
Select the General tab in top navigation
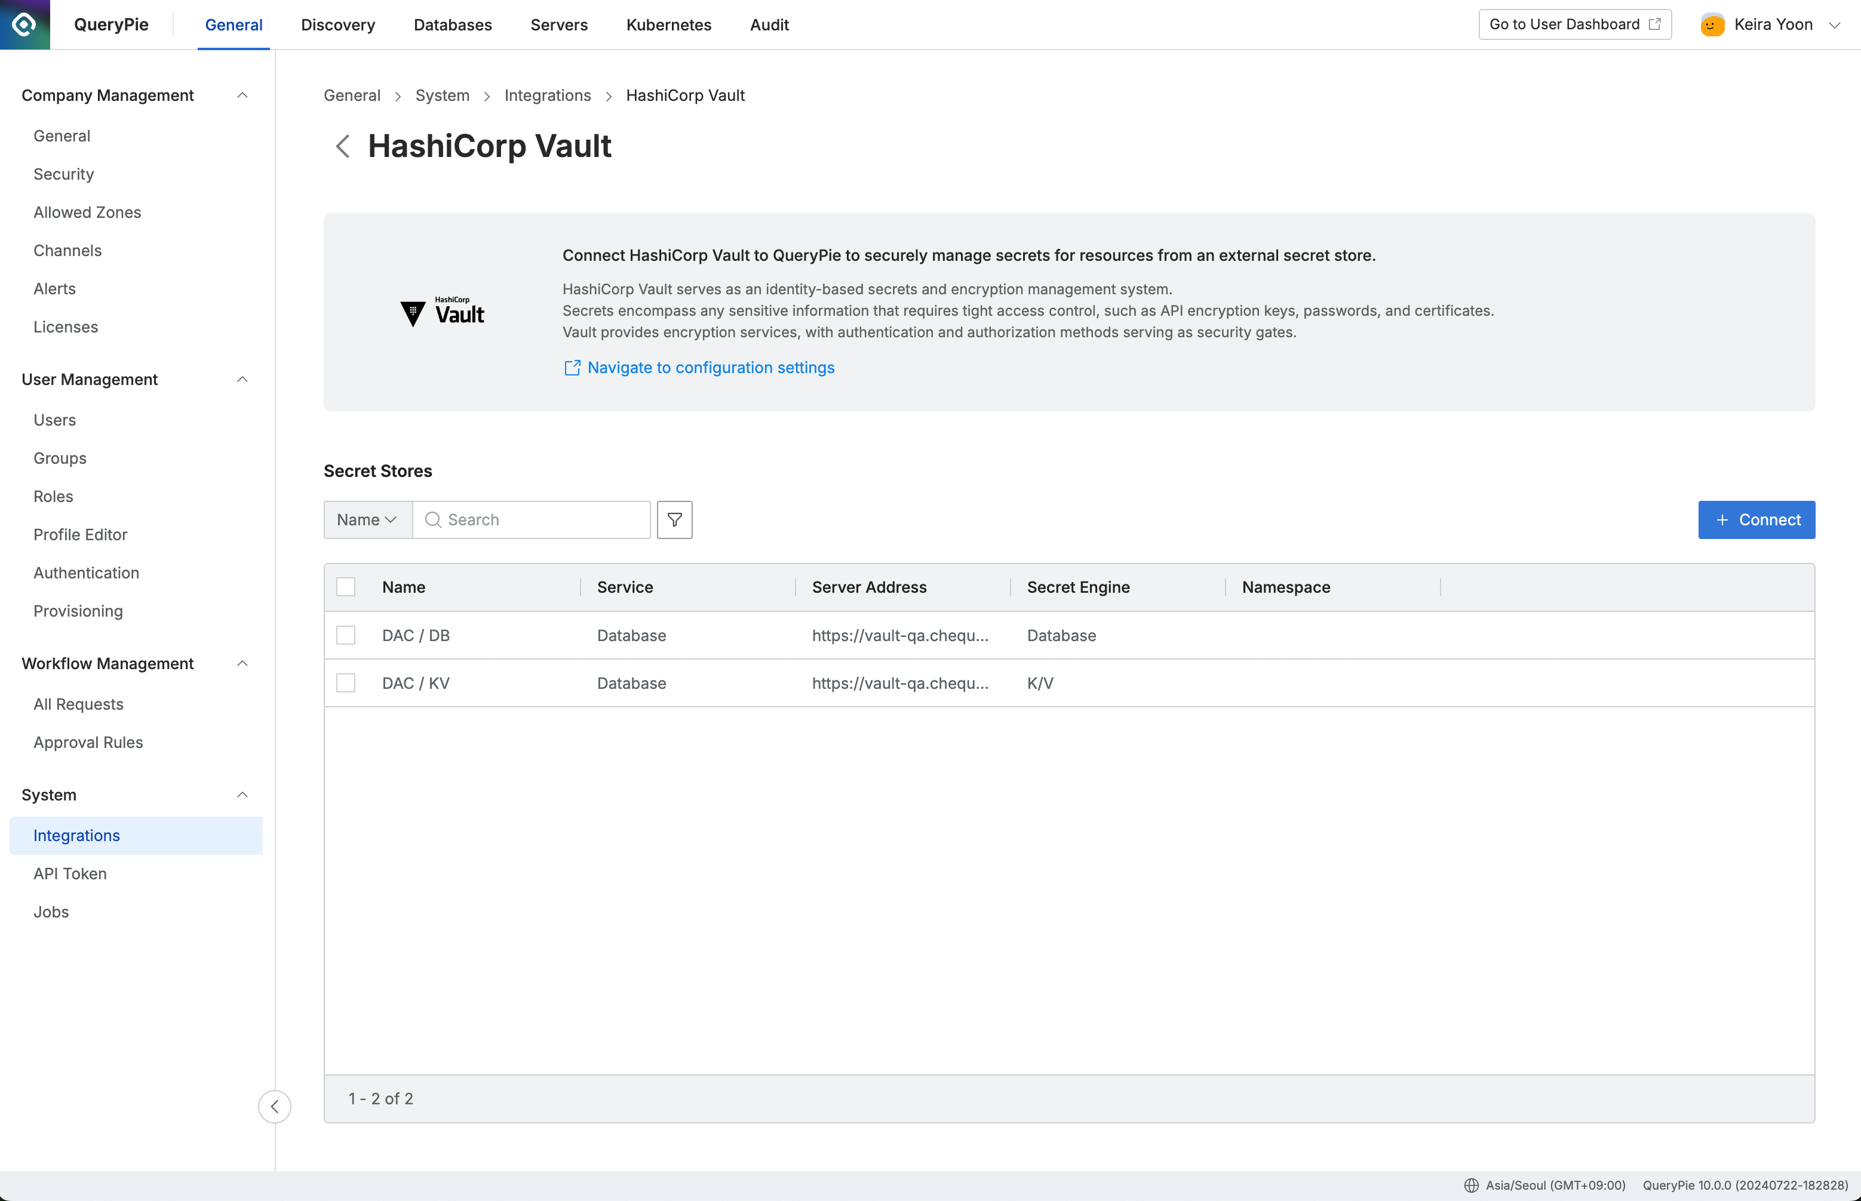tap(232, 24)
